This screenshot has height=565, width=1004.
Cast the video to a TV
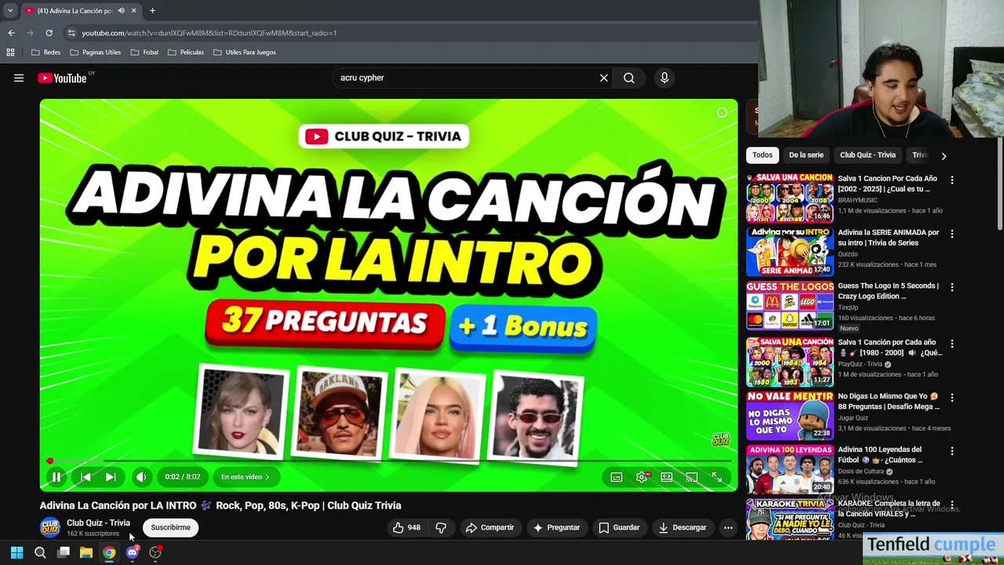pyautogui.click(x=692, y=477)
